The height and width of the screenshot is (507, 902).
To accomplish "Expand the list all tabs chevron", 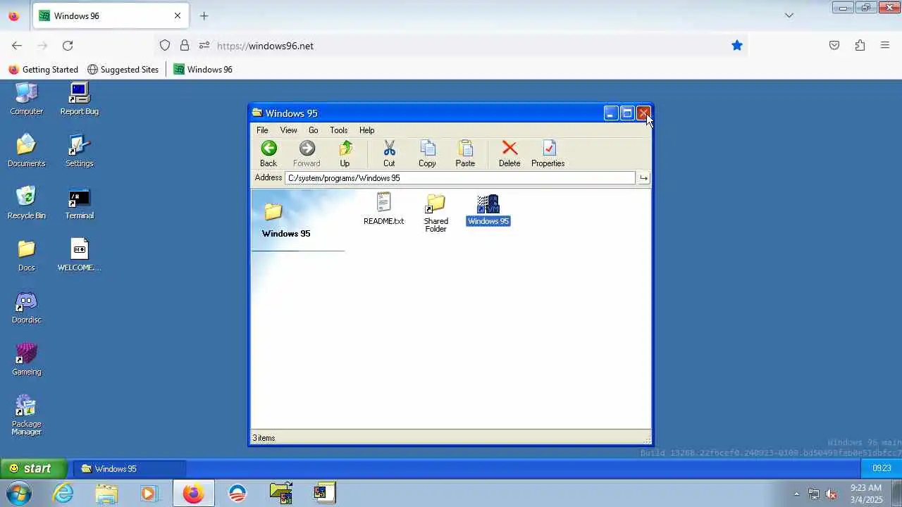I will (789, 15).
